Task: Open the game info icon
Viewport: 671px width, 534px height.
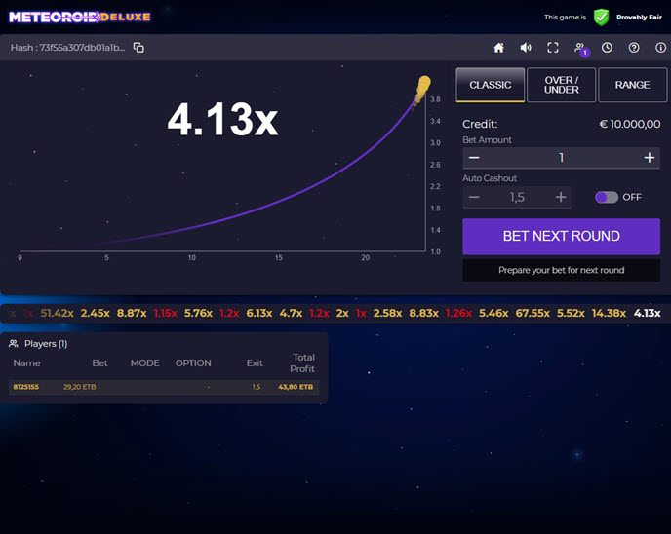Action: tap(660, 48)
